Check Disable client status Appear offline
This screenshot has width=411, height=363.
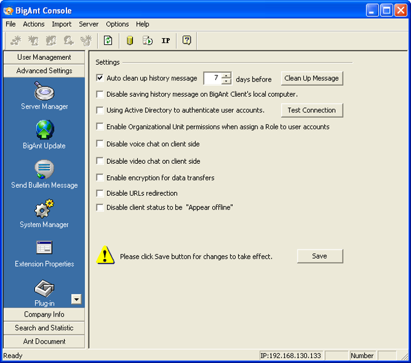click(x=100, y=207)
